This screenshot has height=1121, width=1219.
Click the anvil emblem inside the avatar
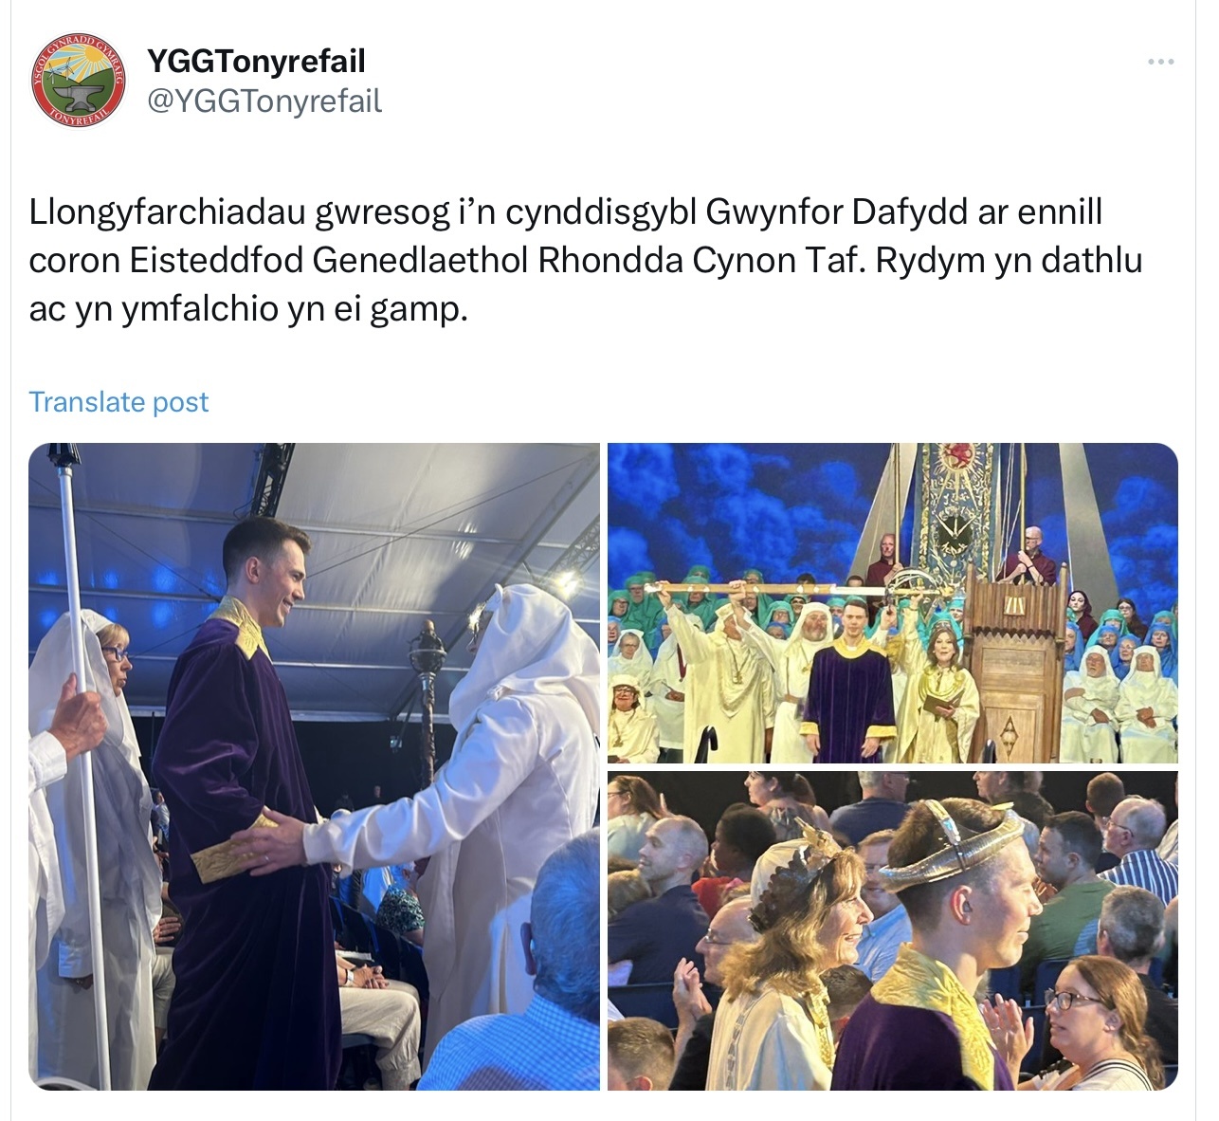[x=78, y=95]
